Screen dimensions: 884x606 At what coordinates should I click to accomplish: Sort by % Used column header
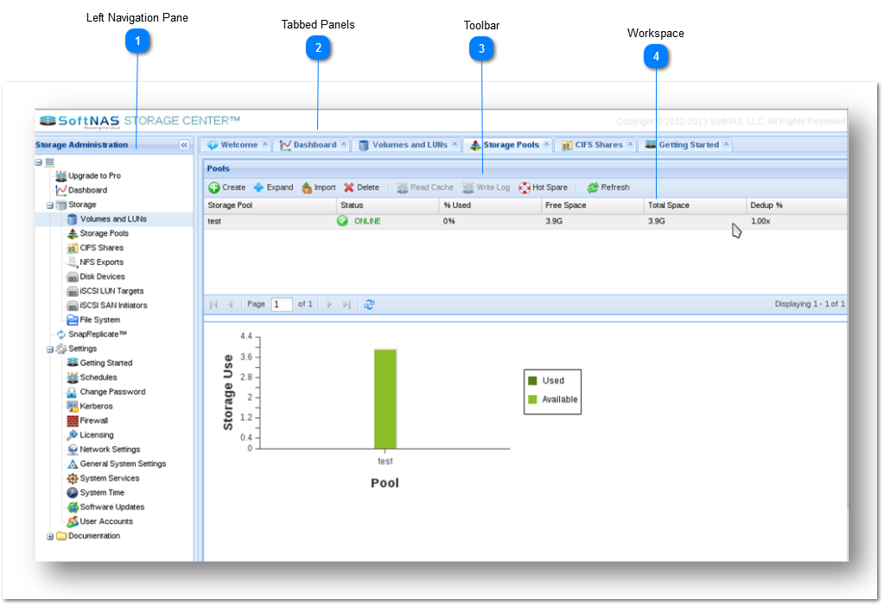coord(490,205)
